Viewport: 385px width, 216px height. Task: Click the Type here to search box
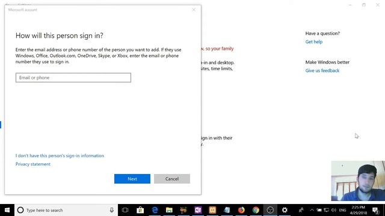click(66, 210)
